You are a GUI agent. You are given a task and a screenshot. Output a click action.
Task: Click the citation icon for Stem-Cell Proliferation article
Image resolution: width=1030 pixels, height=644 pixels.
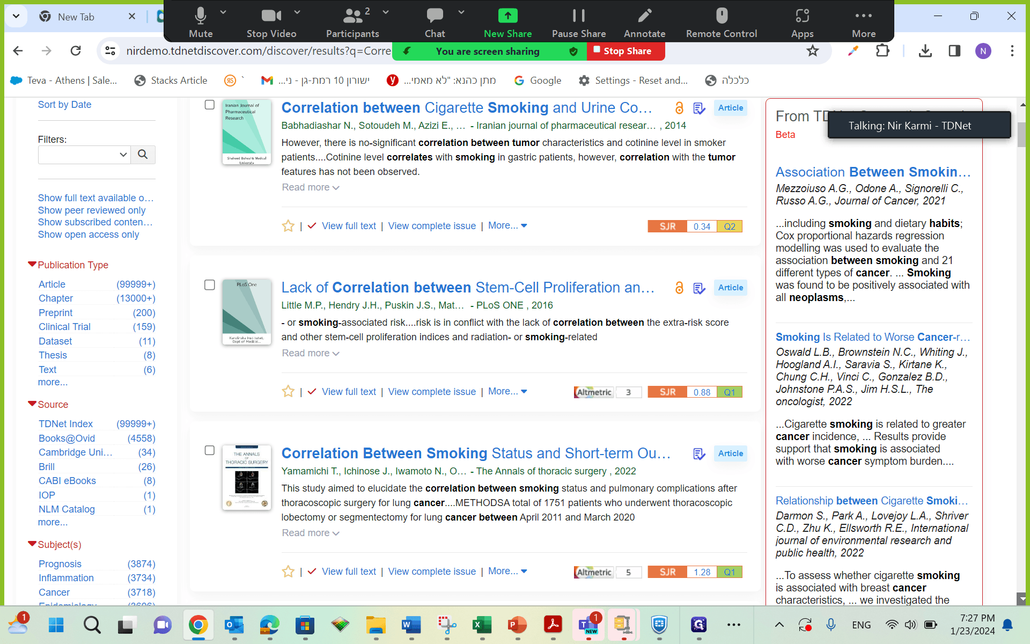[699, 288]
